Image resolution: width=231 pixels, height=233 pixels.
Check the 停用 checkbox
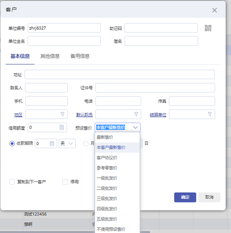[x=65, y=182]
